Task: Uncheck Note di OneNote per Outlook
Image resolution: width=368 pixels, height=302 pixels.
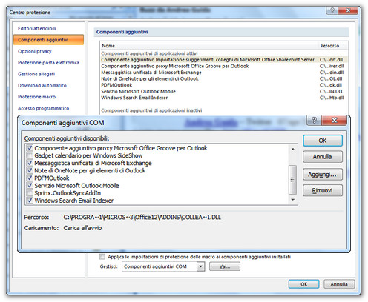Action: coord(30,170)
